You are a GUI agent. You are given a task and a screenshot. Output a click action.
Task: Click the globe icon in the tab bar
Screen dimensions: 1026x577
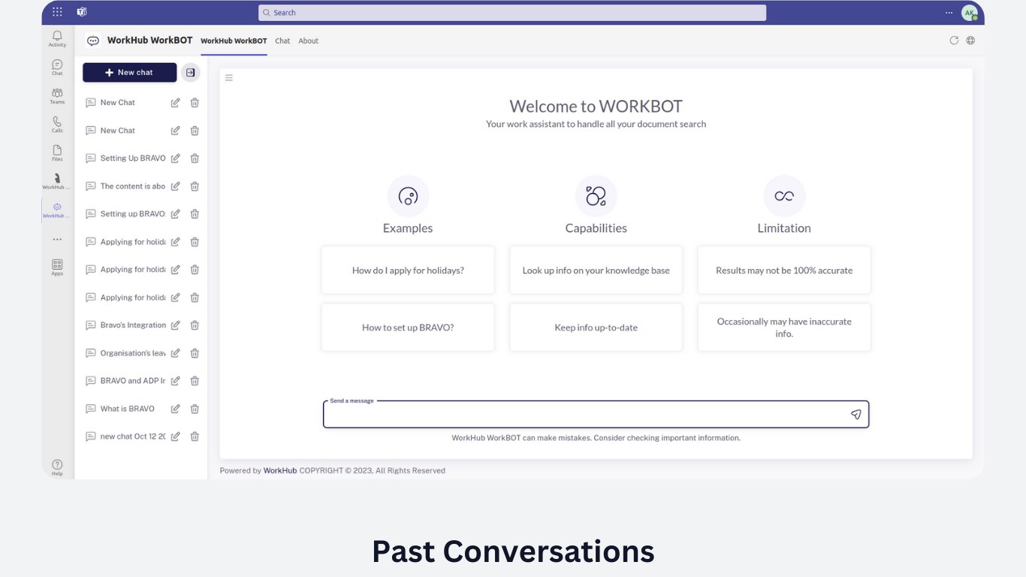click(970, 41)
